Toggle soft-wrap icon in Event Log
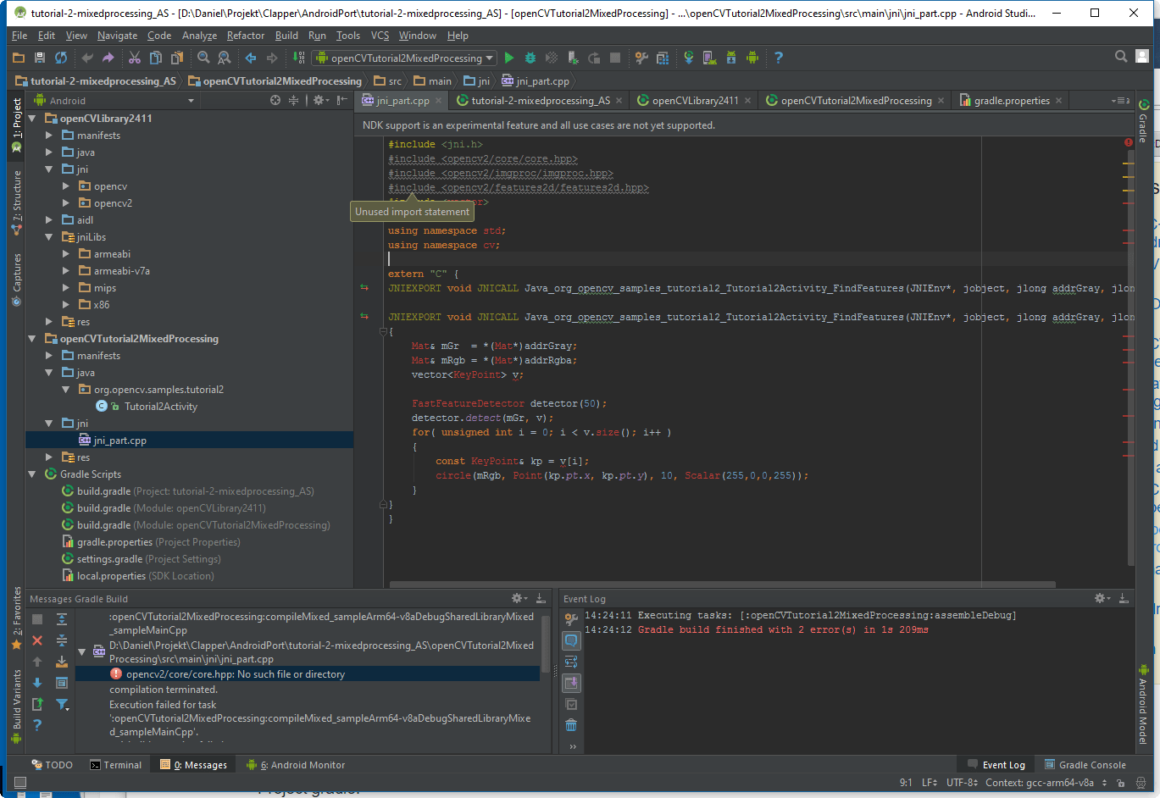This screenshot has height=798, width=1160. coord(571,662)
